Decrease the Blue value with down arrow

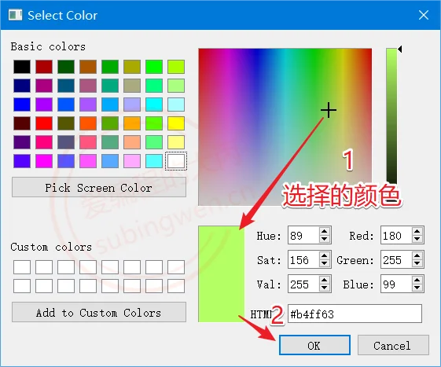click(417, 288)
